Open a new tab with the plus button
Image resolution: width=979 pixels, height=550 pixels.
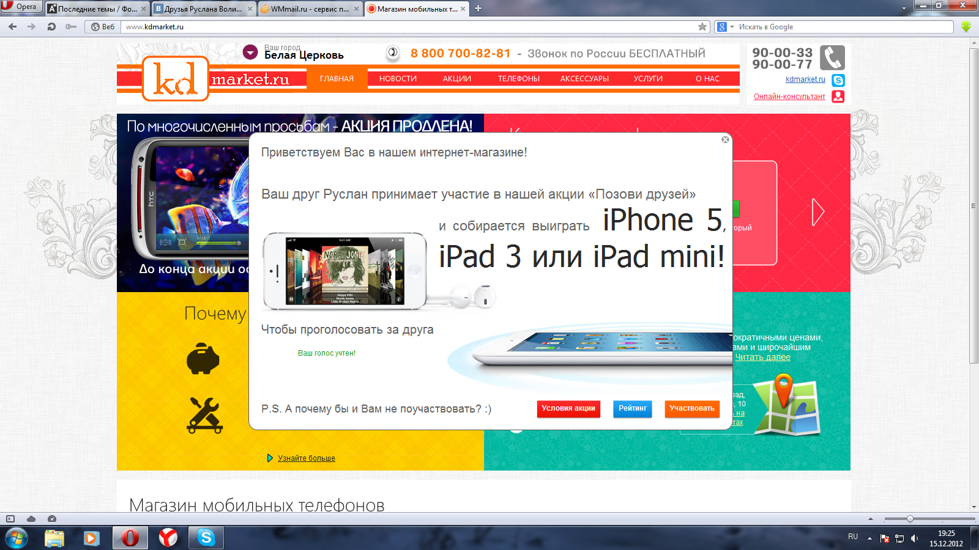(478, 9)
